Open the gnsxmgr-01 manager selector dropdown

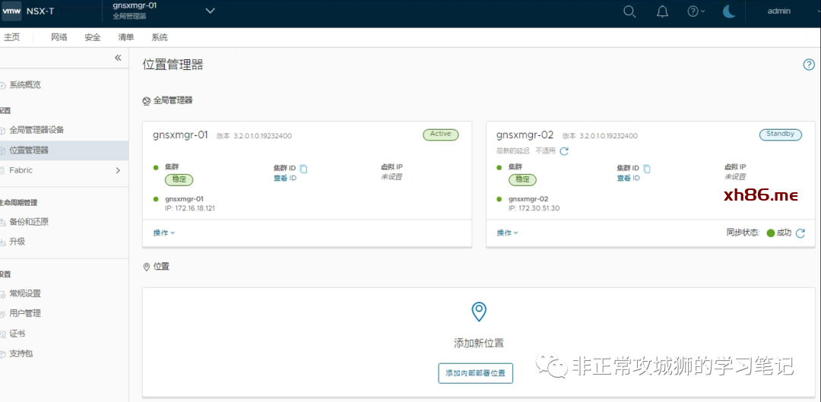coord(211,11)
